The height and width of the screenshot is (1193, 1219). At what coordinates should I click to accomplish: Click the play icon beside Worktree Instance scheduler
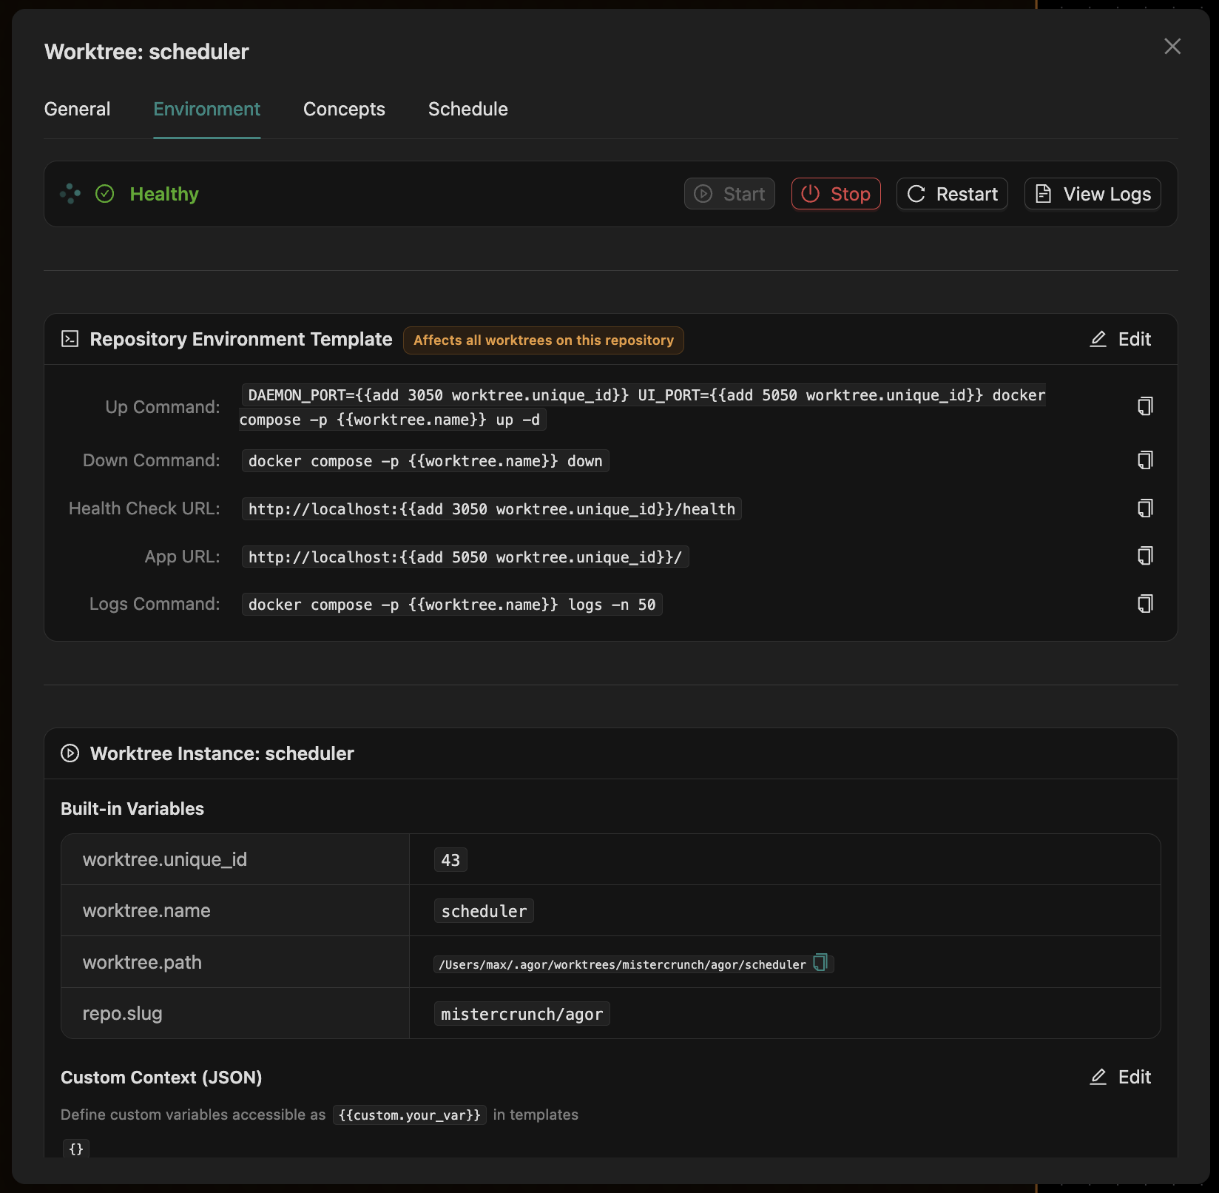(69, 753)
